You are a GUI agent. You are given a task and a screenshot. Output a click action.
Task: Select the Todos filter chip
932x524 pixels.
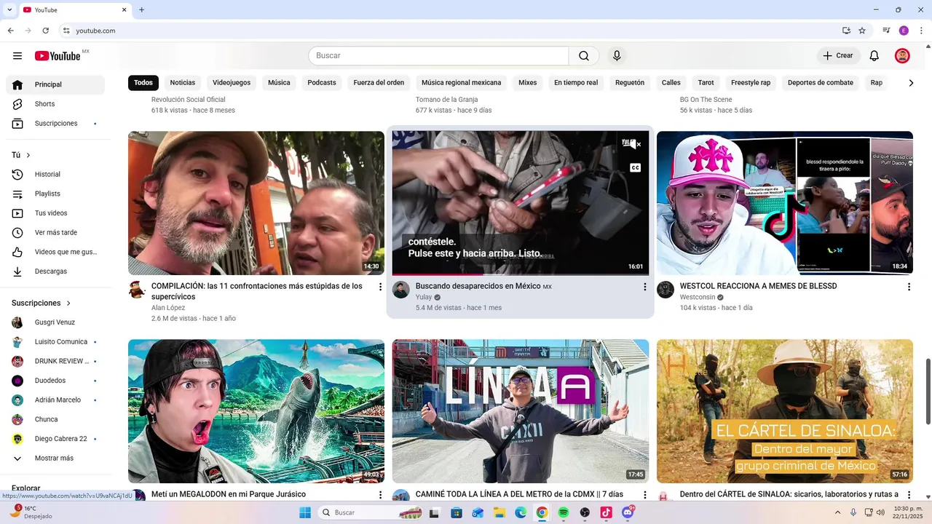143,83
